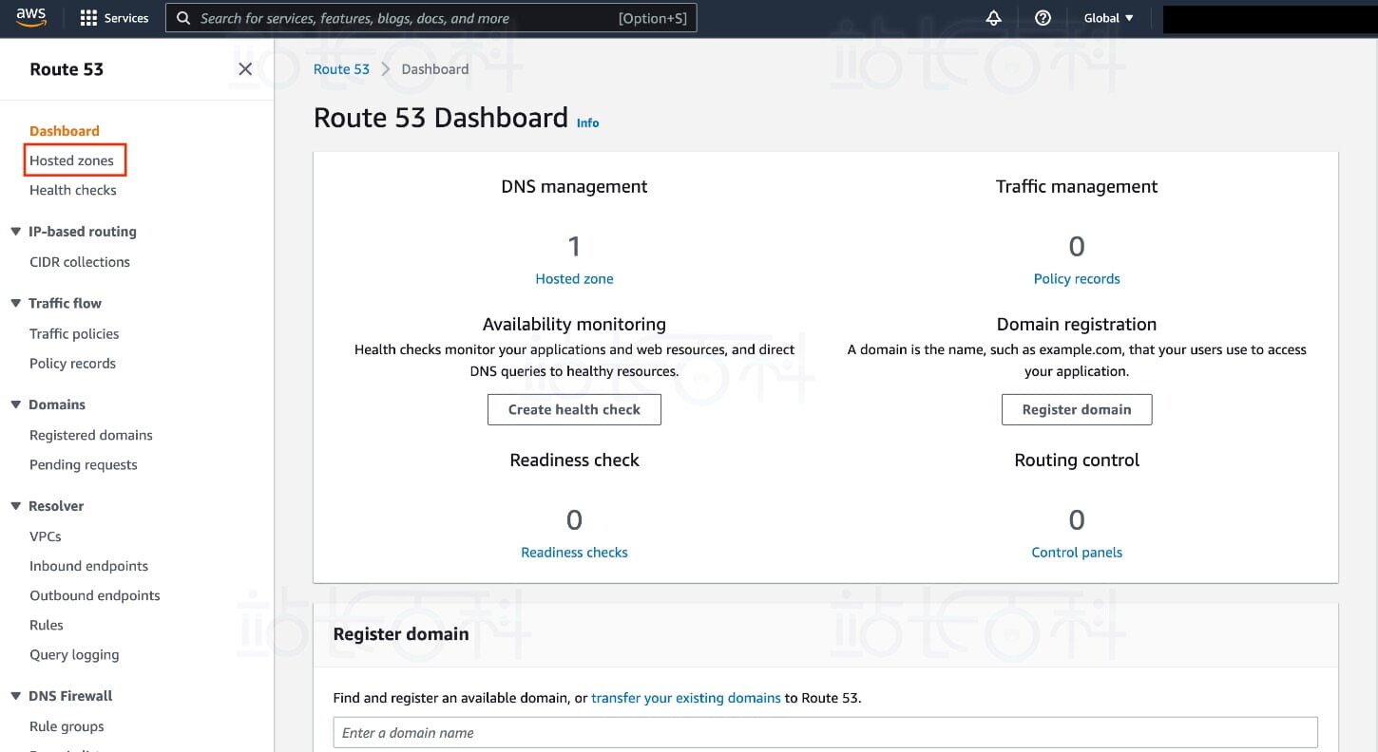Open Resolver Rules
The height and width of the screenshot is (752, 1378).
[47, 625]
